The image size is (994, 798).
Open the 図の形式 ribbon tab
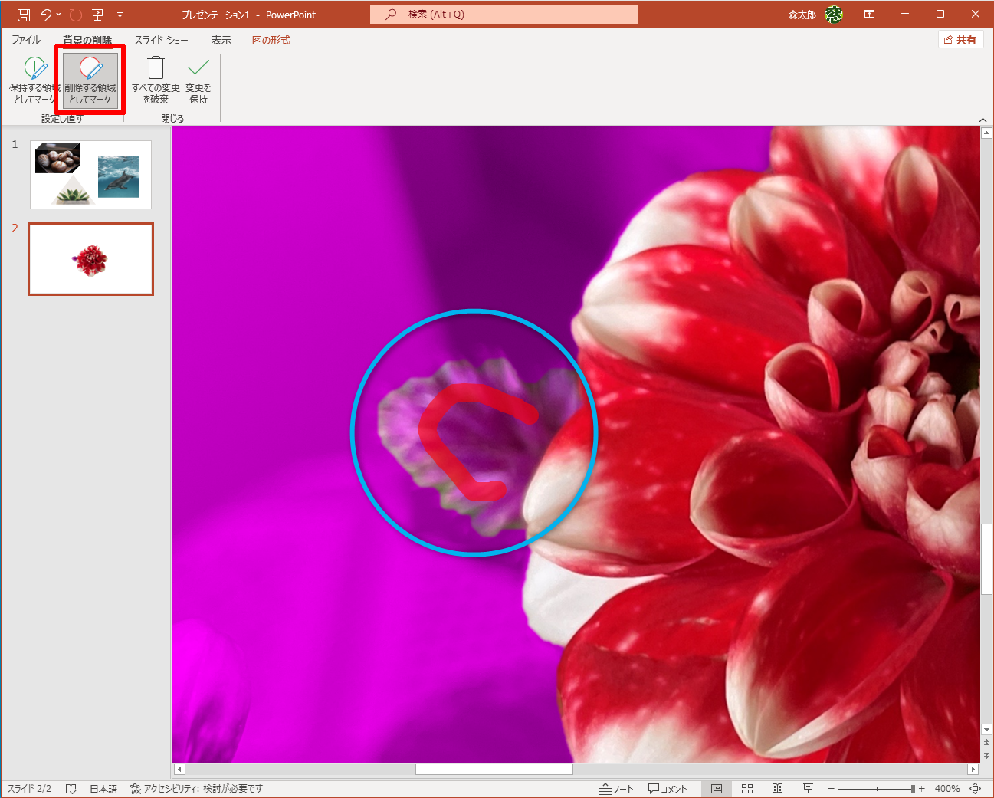[271, 40]
